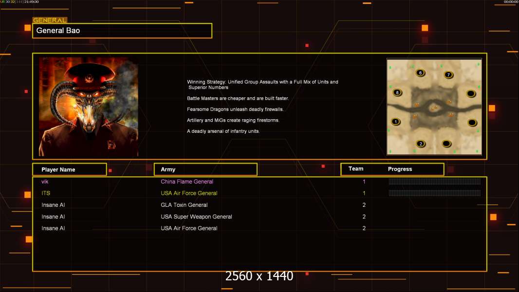
Task: Click ITS's USA Air Force General entry
Action: (x=189, y=193)
